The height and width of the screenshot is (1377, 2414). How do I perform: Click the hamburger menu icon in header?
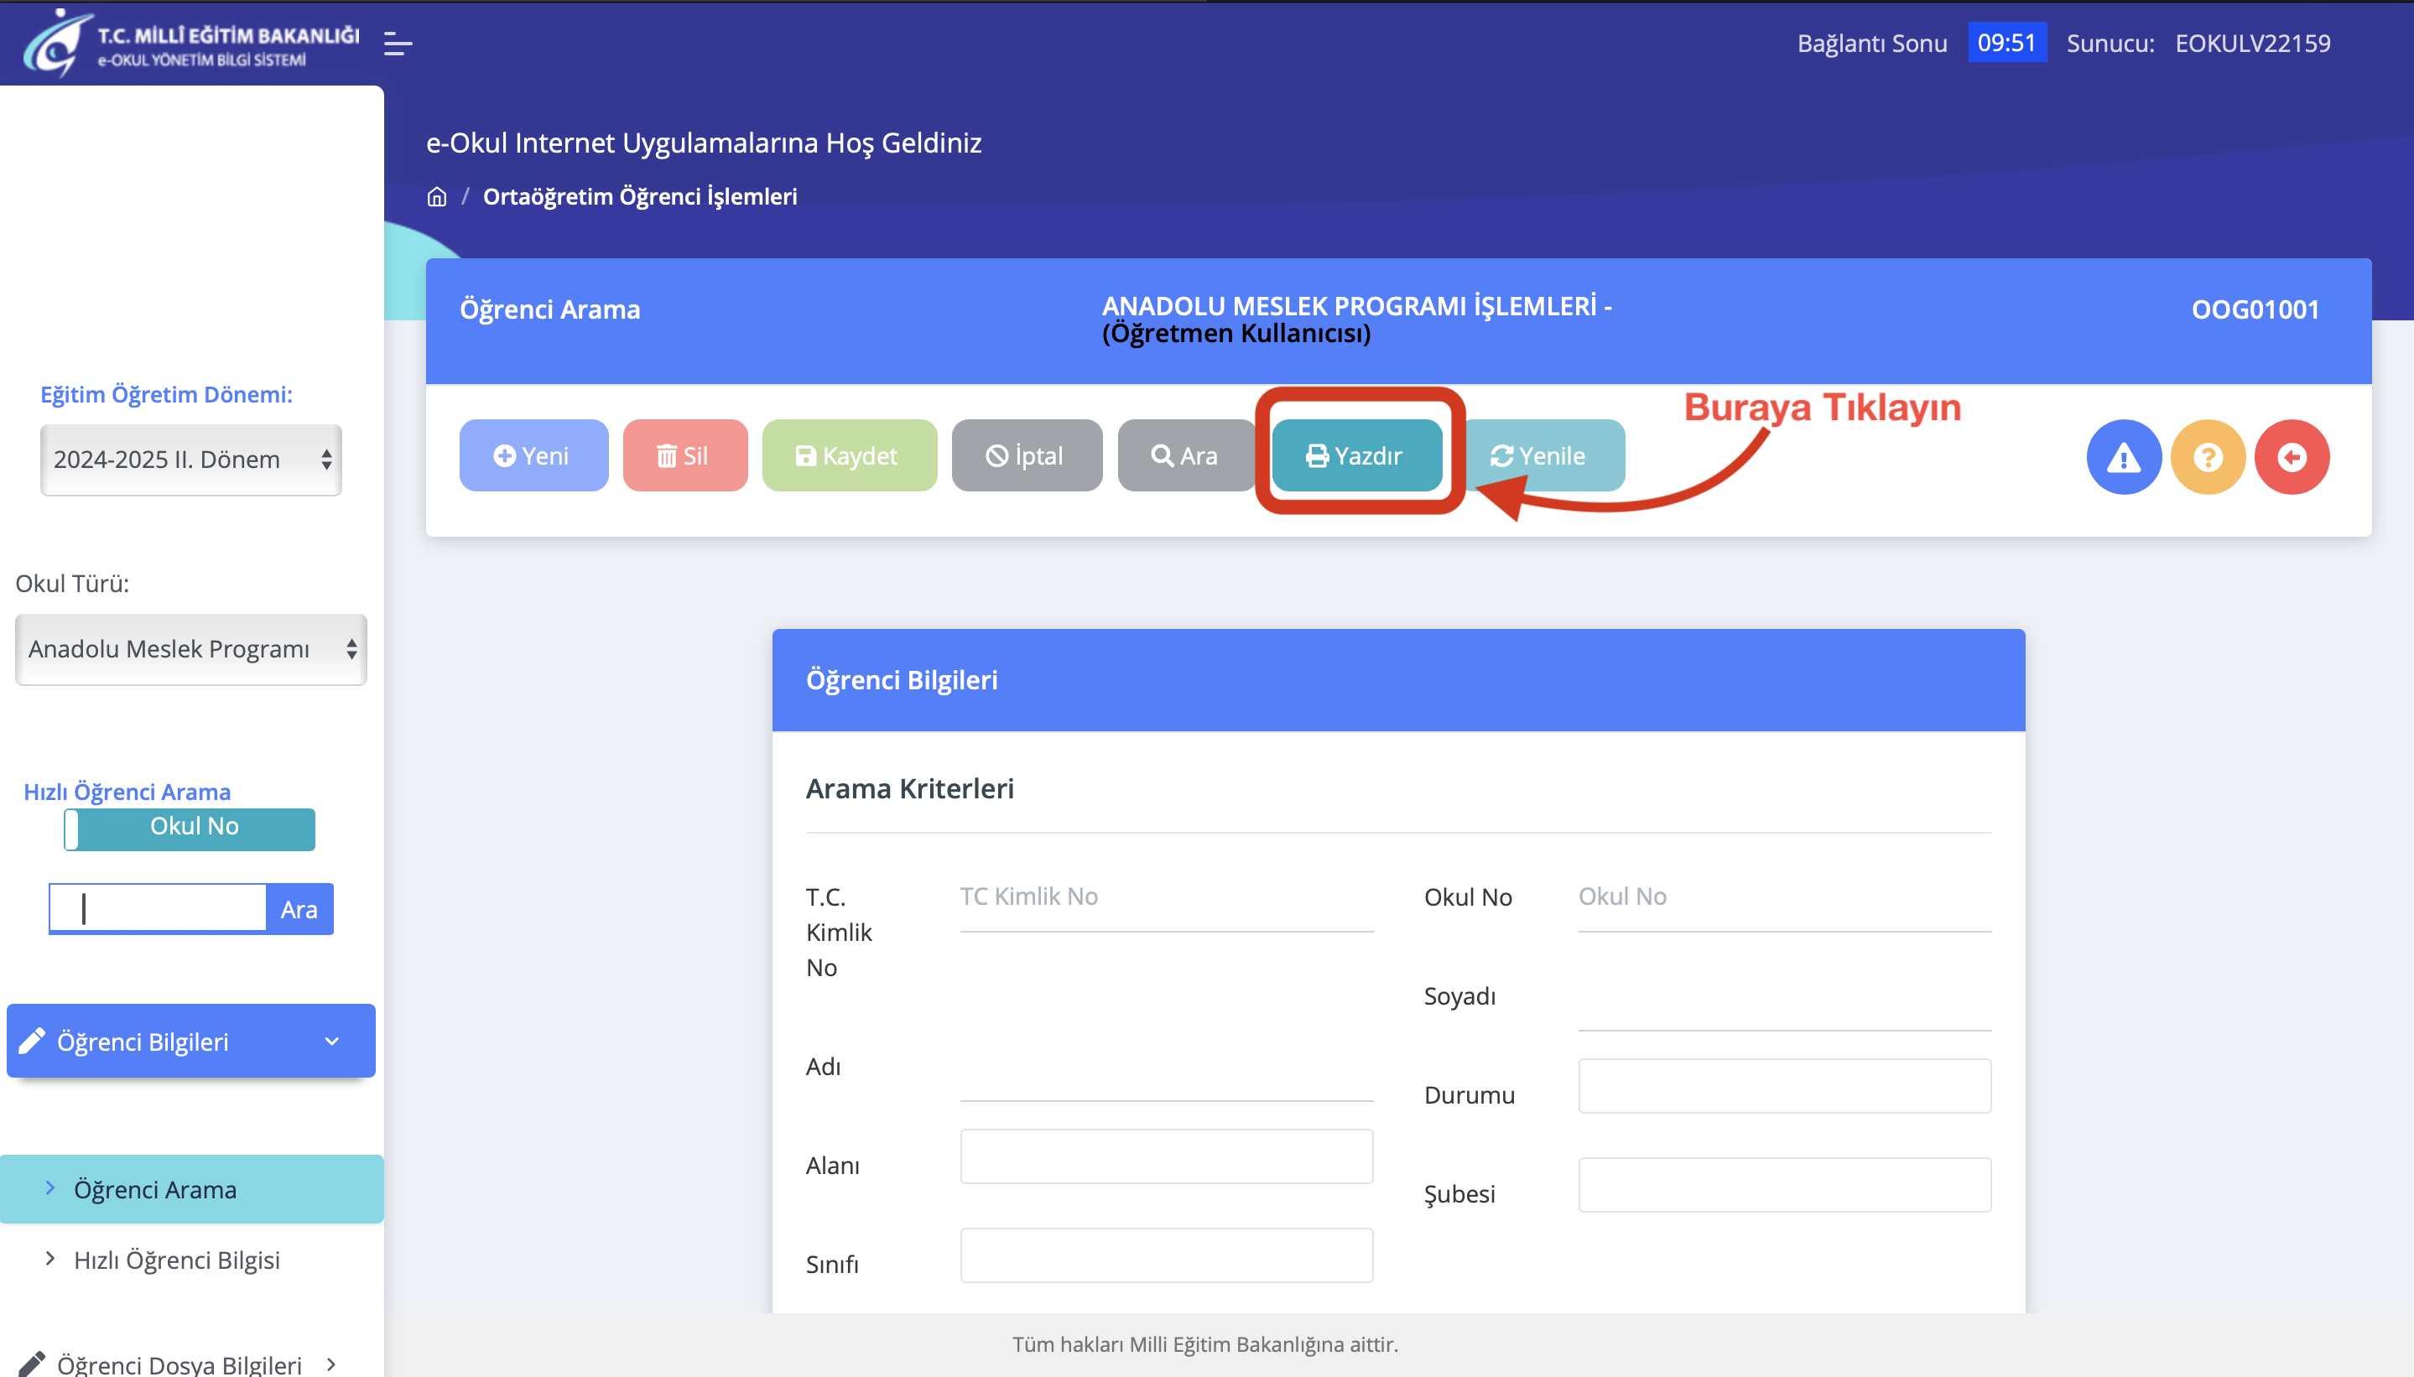point(398,44)
